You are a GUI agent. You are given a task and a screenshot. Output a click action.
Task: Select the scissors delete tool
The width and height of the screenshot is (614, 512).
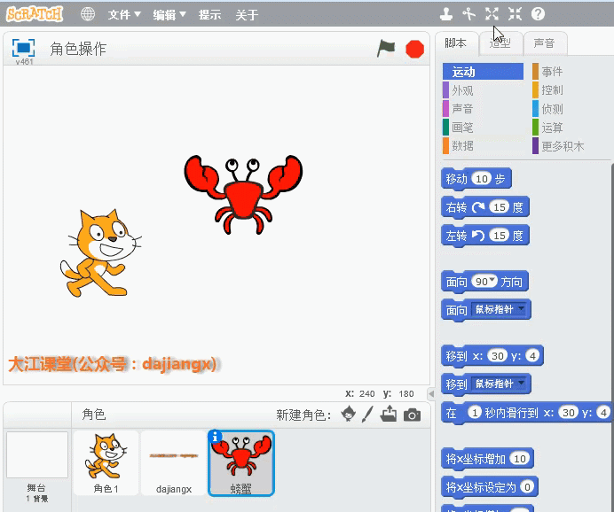point(469,14)
